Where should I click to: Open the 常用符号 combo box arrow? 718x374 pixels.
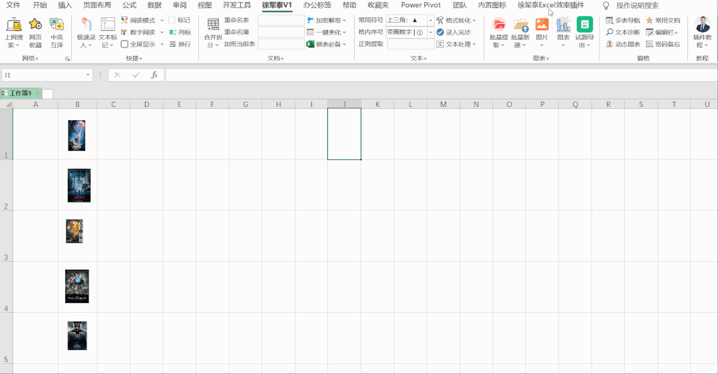(x=431, y=20)
